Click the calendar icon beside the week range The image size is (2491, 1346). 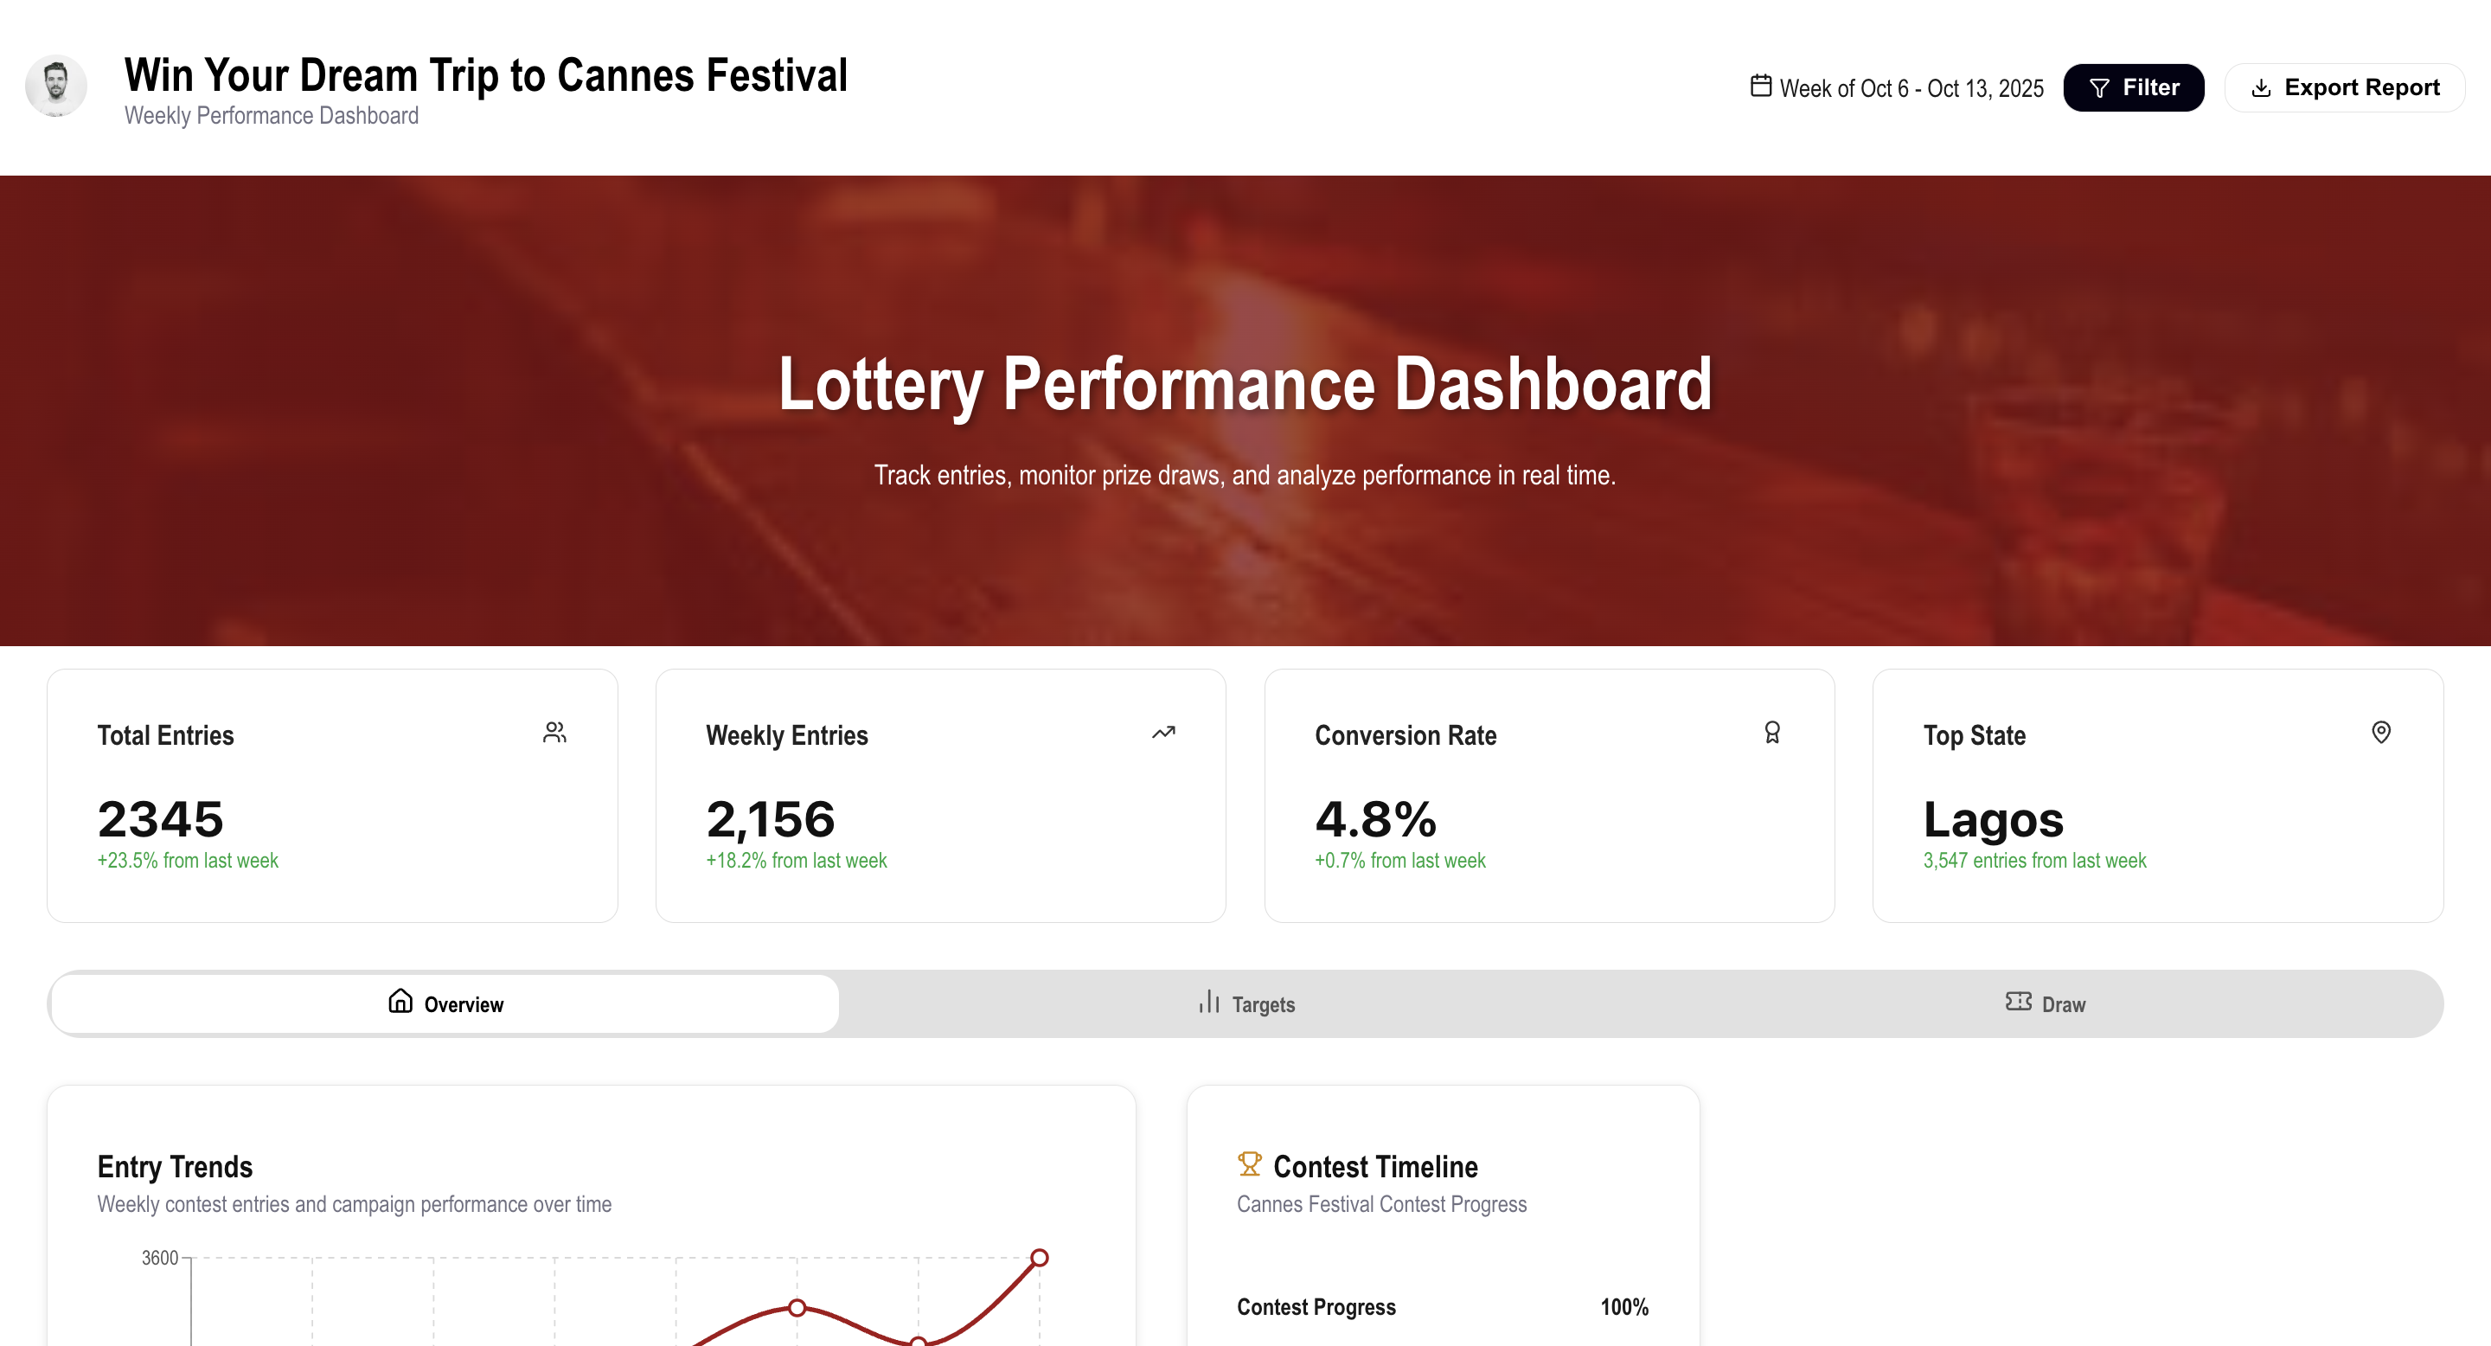(x=1761, y=86)
